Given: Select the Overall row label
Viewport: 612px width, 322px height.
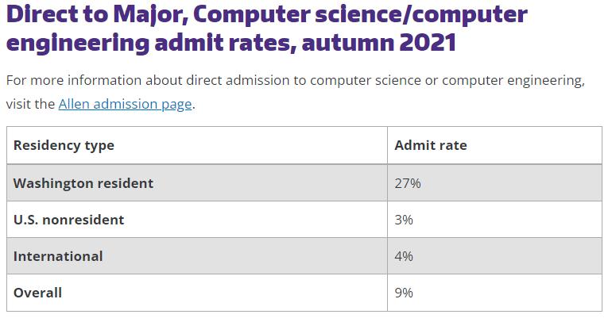Looking at the screenshot, I should pos(37,293).
